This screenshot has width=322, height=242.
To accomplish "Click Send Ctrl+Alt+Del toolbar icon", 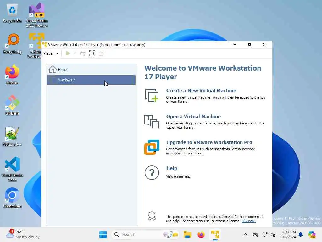I will tap(83, 53).
